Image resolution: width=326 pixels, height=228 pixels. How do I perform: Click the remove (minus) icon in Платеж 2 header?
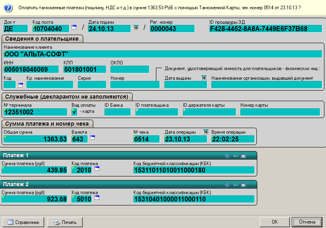tap(236, 184)
